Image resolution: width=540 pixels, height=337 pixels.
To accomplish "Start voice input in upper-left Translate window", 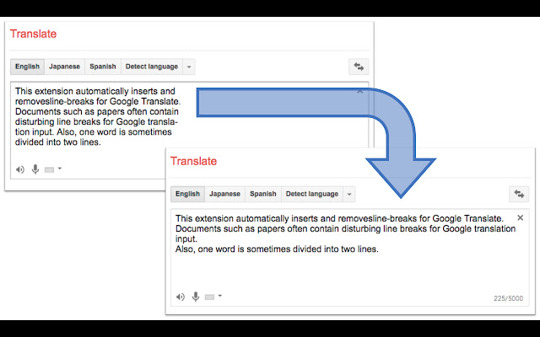I will coord(35,169).
